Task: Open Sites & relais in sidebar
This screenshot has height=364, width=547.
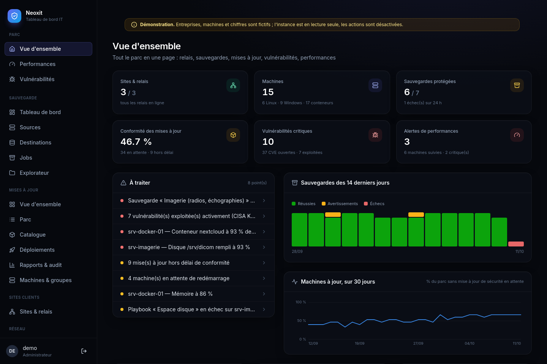Action: coord(48,312)
